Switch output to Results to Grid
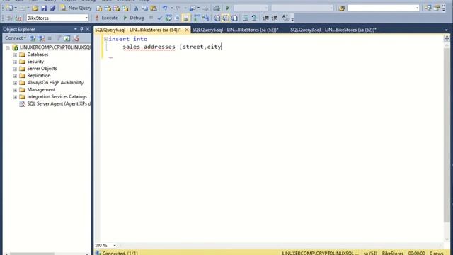 click(226, 18)
